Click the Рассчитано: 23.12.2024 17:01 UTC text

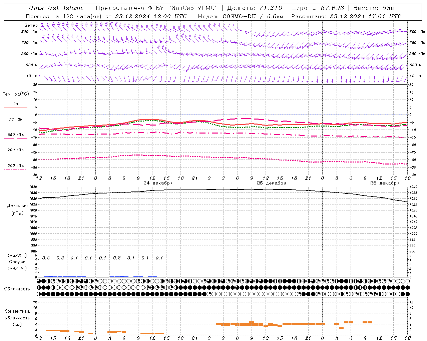pos(346,16)
